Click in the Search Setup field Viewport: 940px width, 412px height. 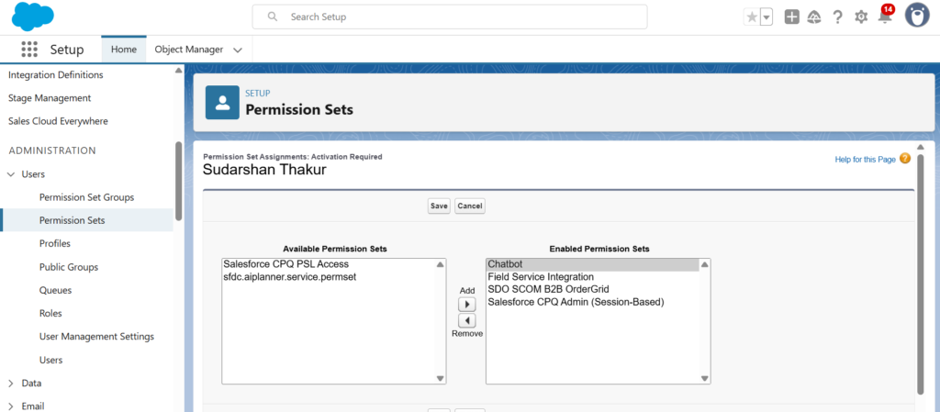coord(450,17)
